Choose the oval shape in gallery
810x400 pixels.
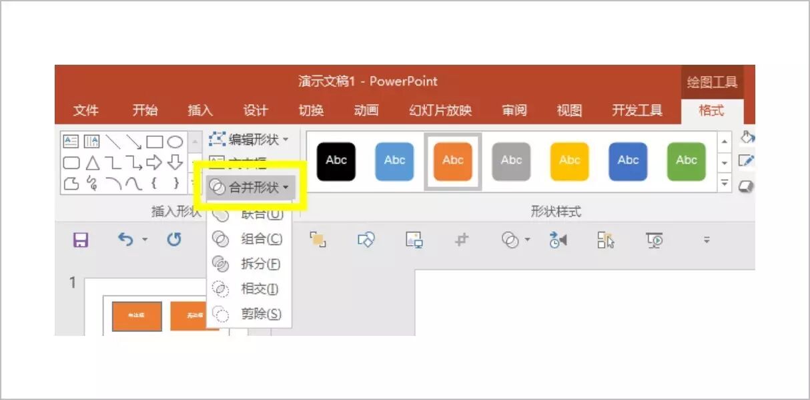click(x=175, y=142)
